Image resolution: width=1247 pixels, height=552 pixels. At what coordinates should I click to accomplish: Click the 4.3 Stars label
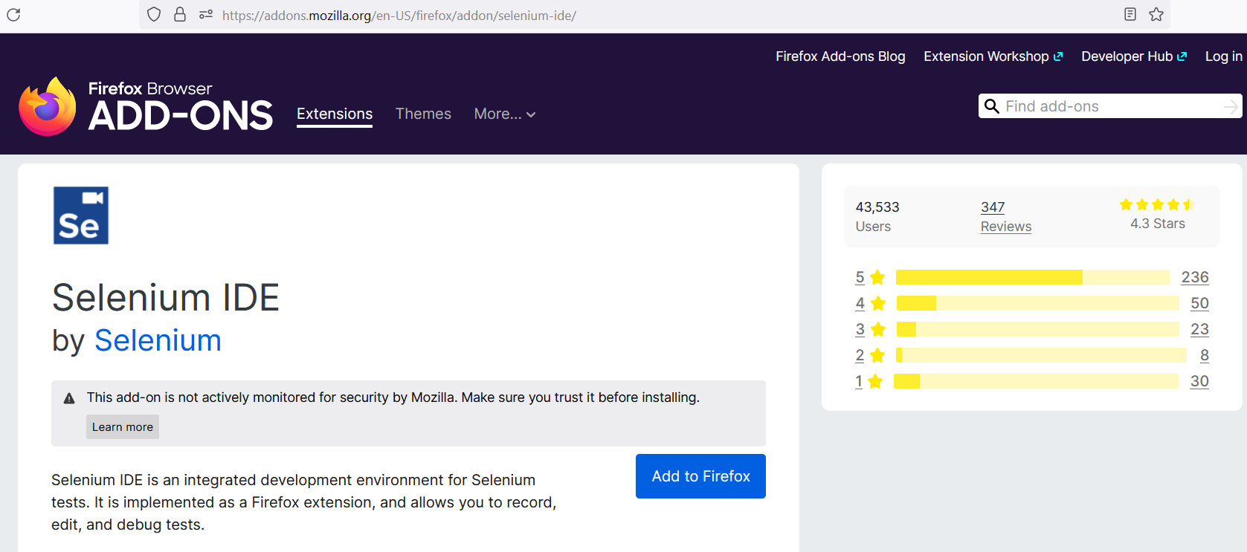[1158, 224]
